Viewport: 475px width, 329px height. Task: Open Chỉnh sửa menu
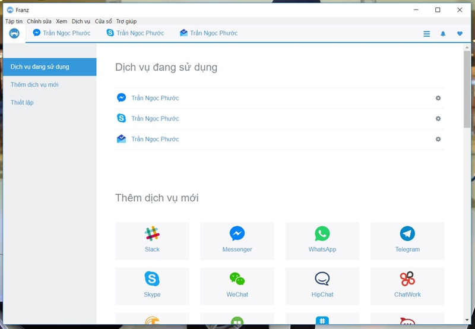pyautogui.click(x=39, y=21)
